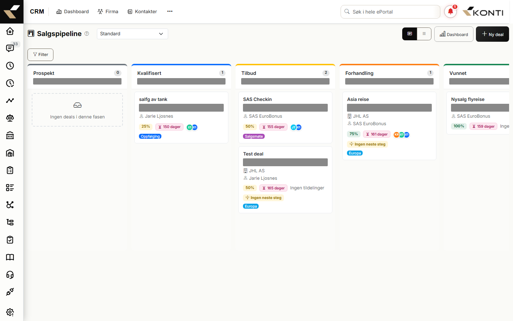The width and height of the screenshot is (513, 321).
Task: Open the settings gear in sidebar
Action: [x=10, y=312]
